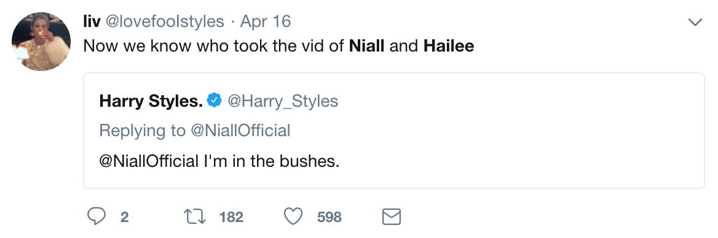Image resolution: width=718 pixels, height=238 pixels.
Task: Send tweet via the envelope message icon
Action: point(392,217)
